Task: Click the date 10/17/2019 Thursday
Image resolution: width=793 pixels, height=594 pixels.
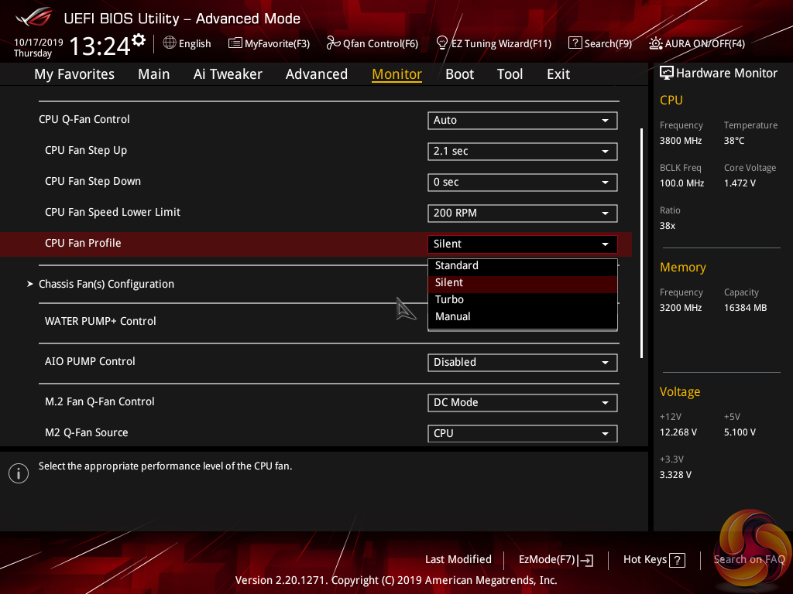Action: point(39,48)
